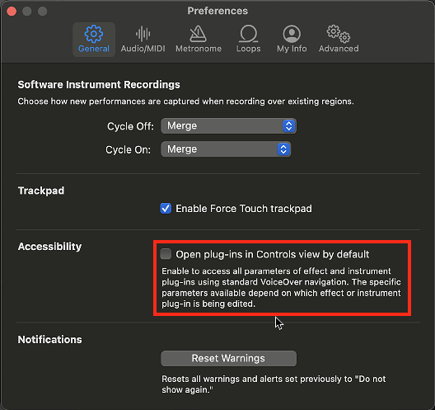Click the Preferences window title bar
435x410 pixels.
(217, 11)
